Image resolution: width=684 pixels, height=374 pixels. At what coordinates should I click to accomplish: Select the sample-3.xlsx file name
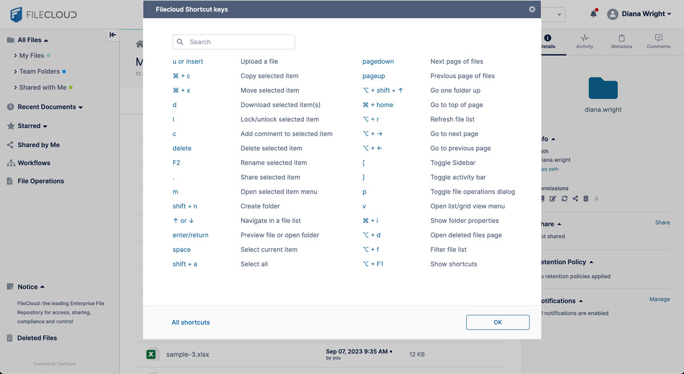click(188, 355)
